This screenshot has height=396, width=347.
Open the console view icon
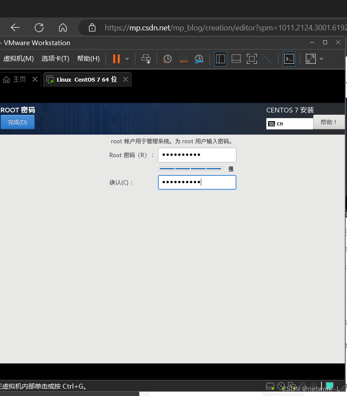(289, 59)
